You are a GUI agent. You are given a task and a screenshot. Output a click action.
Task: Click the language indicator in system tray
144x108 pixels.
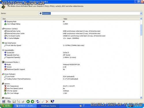click(81, 106)
